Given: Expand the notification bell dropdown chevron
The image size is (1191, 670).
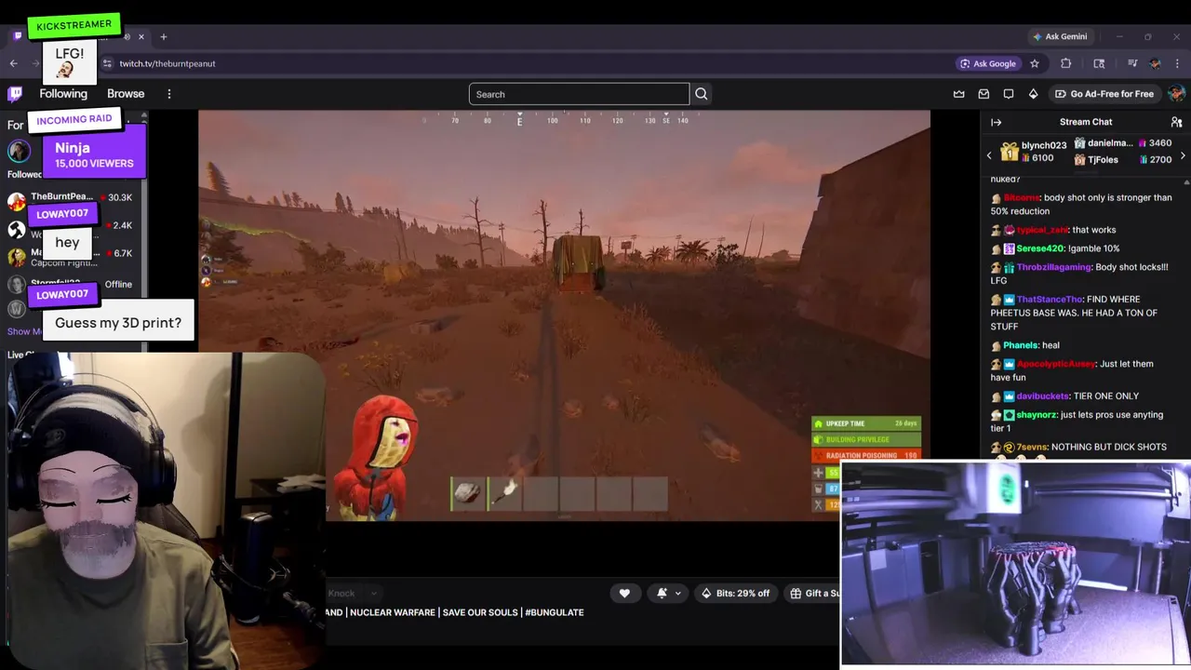Looking at the screenshot, I should click(677, 593).
